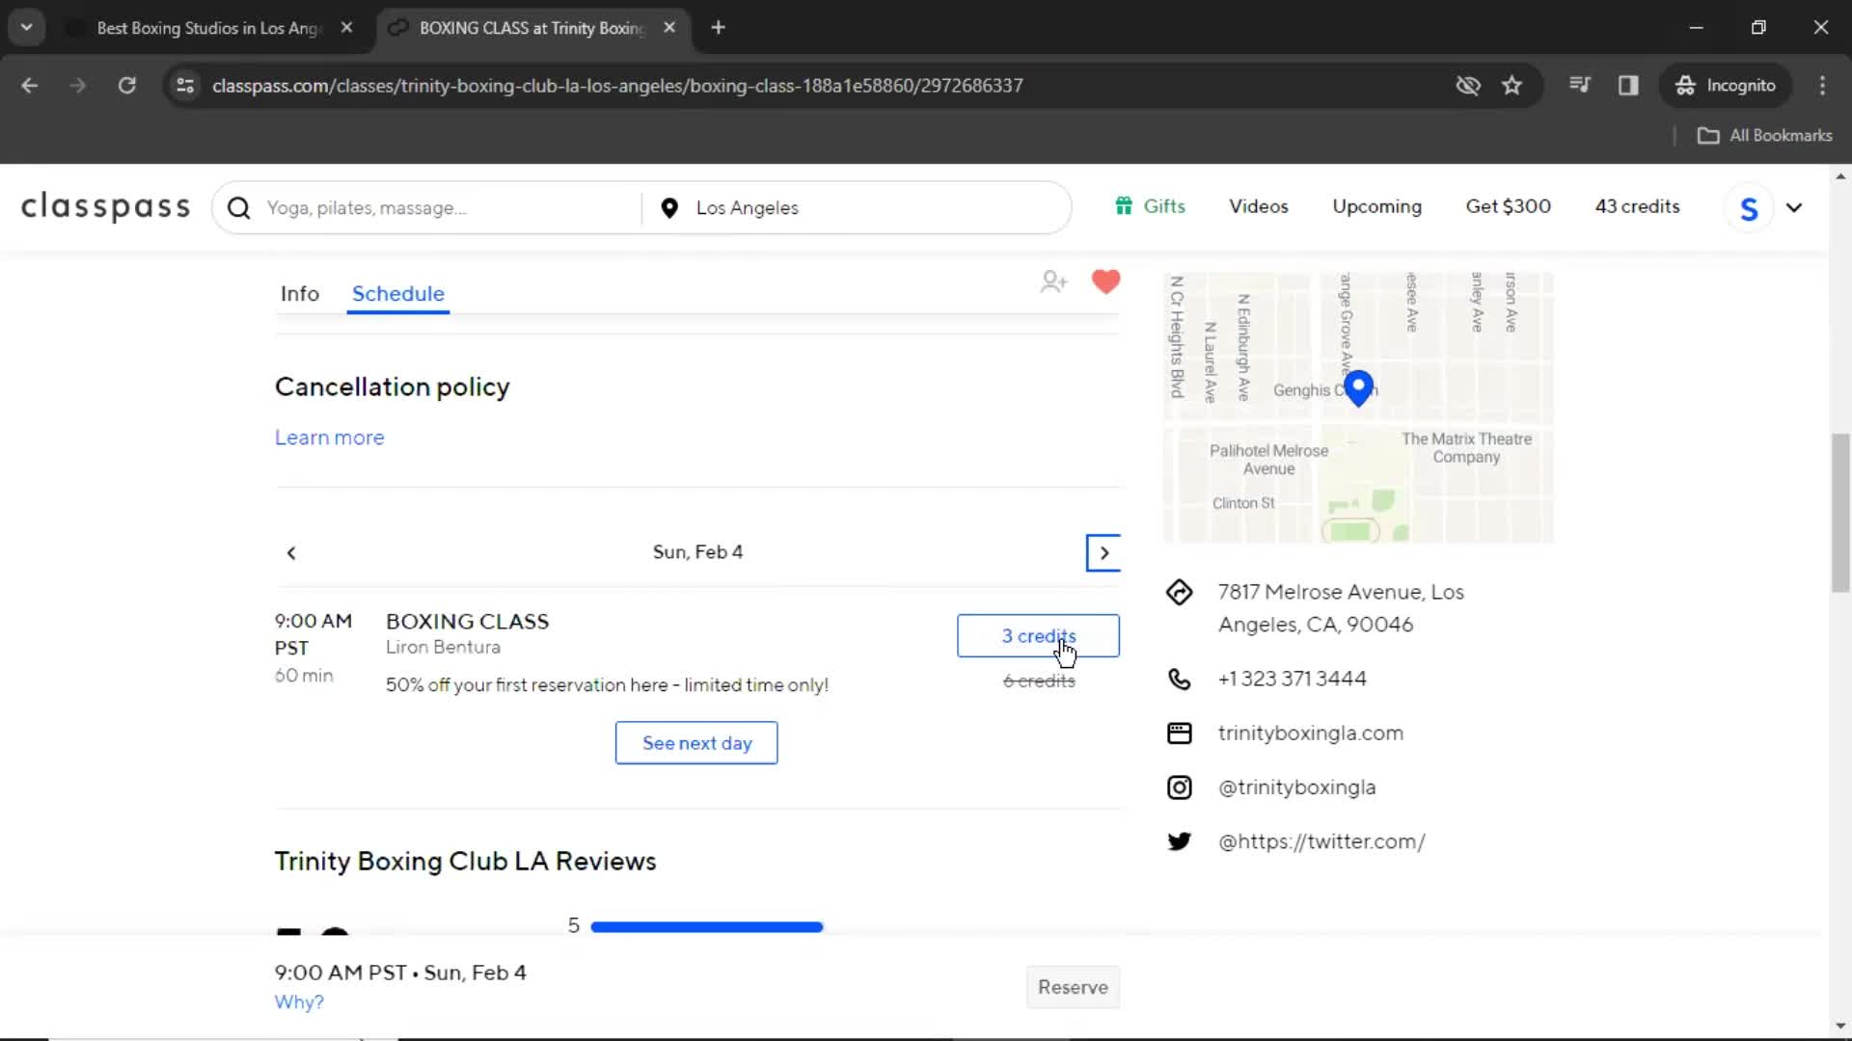Go forward in browser history

pyautogui.click(x=77, y=86)
